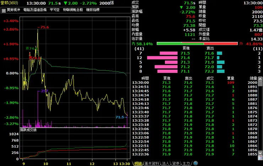
Task: Click the 時間 column header
Action: [x=145, y=78]
